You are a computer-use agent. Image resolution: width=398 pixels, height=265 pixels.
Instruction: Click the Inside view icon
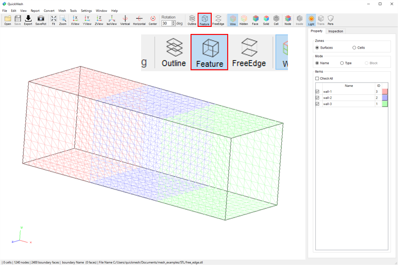point(300,20)
